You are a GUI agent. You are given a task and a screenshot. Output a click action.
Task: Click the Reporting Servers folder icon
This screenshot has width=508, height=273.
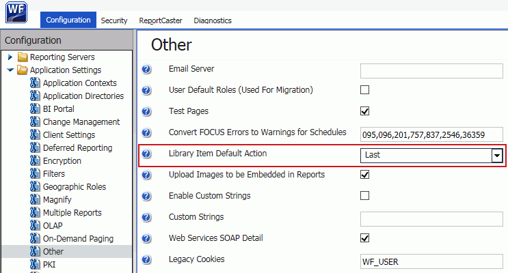(x=23, y=57)
